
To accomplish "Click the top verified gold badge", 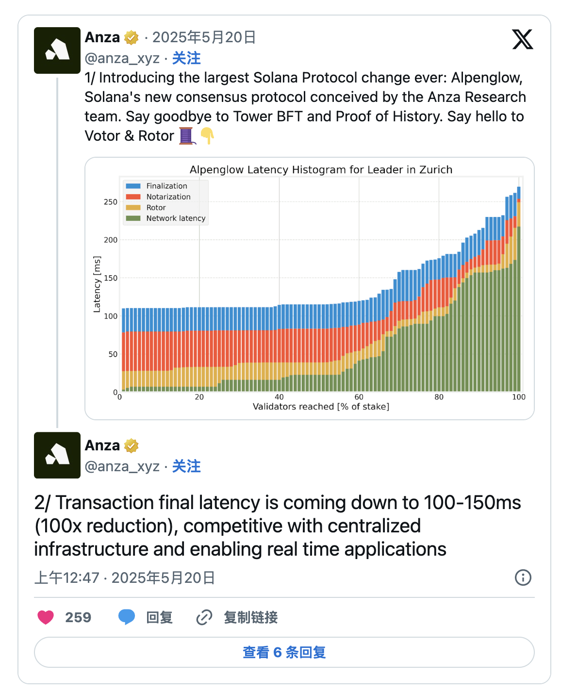I will point(132,37).
